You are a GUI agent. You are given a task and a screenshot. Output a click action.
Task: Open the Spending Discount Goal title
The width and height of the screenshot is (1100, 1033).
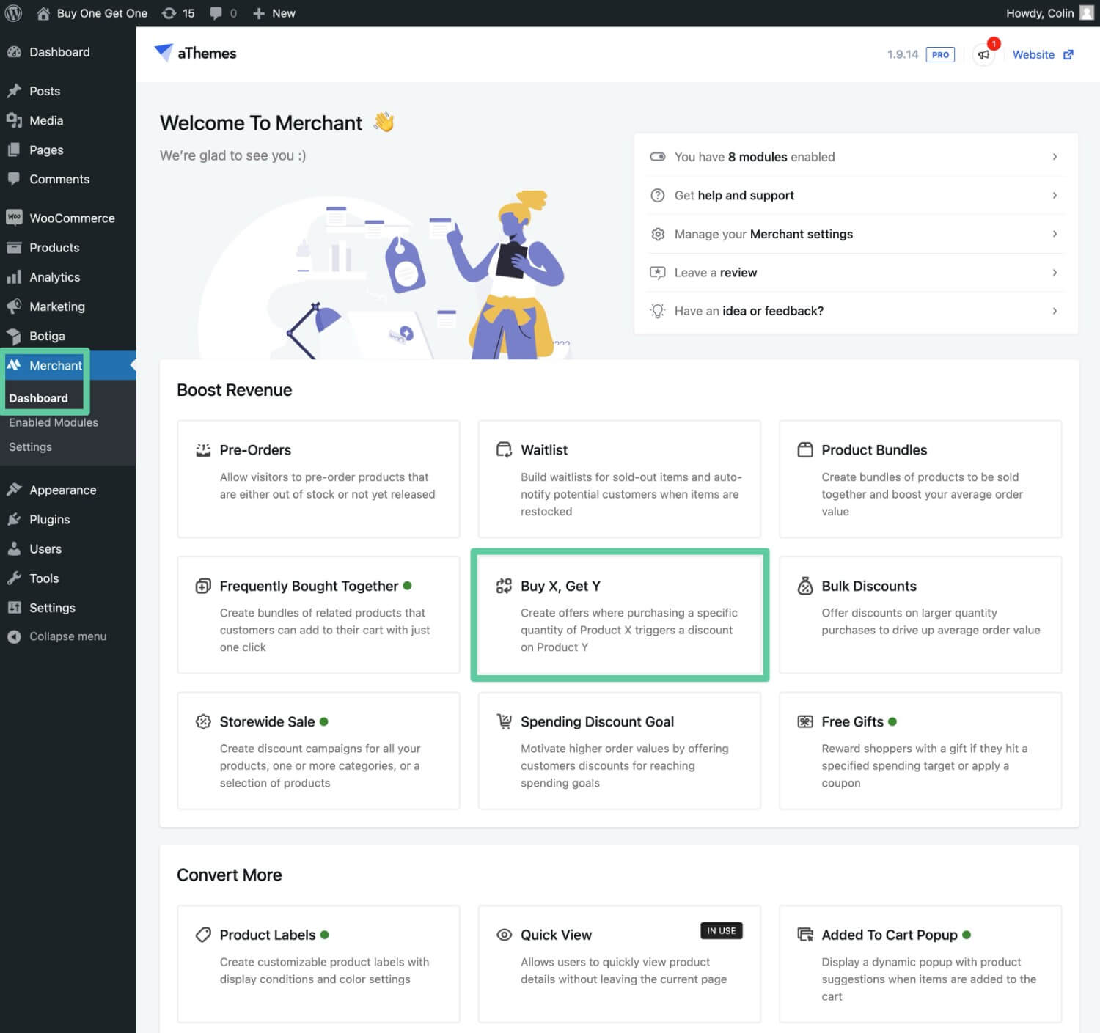597,721
